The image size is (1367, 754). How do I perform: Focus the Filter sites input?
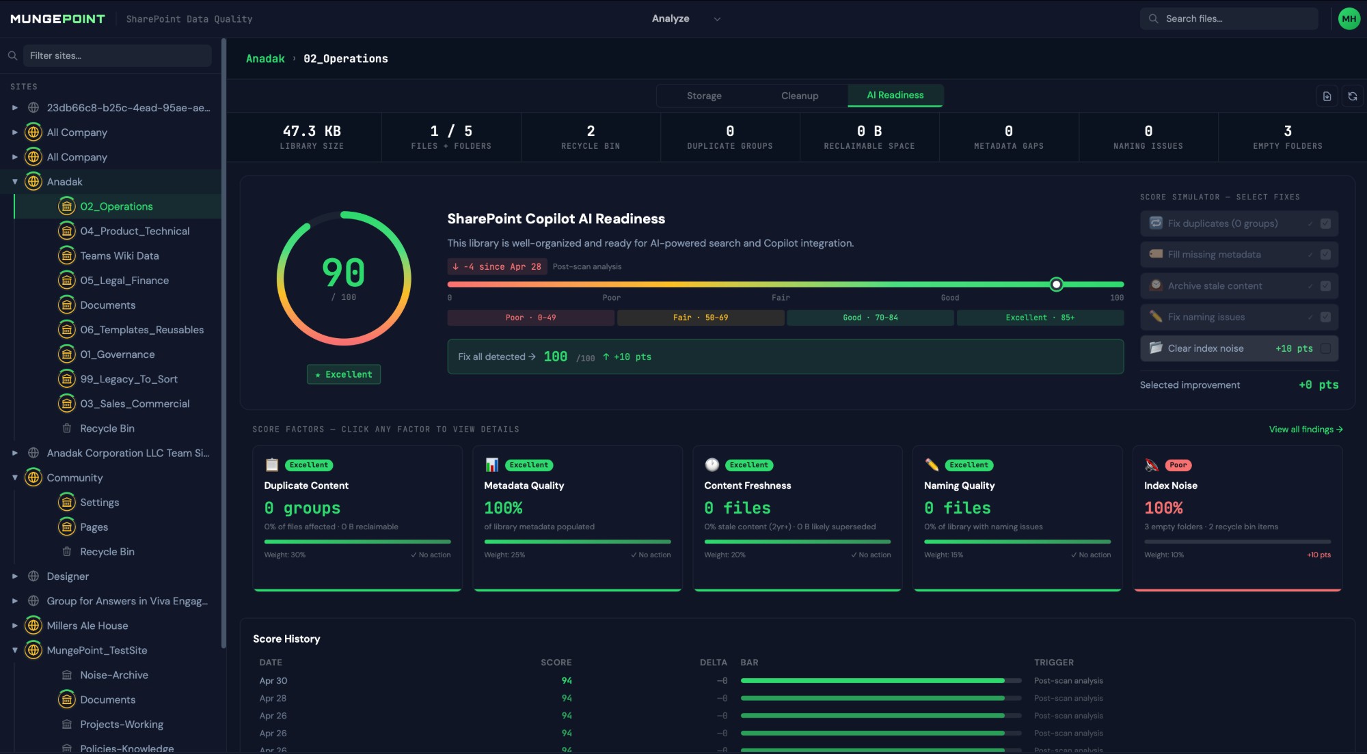[118, 55]
